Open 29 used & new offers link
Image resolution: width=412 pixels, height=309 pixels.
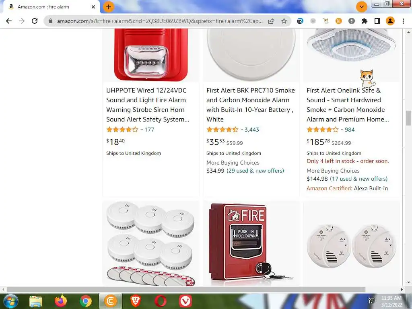coord(255,171)
